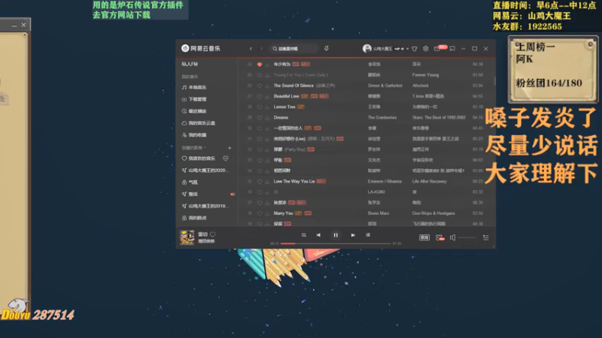Viewport: 602px width, 338px height.
Task: Navigate back with the left arrow
Action: 251,49
